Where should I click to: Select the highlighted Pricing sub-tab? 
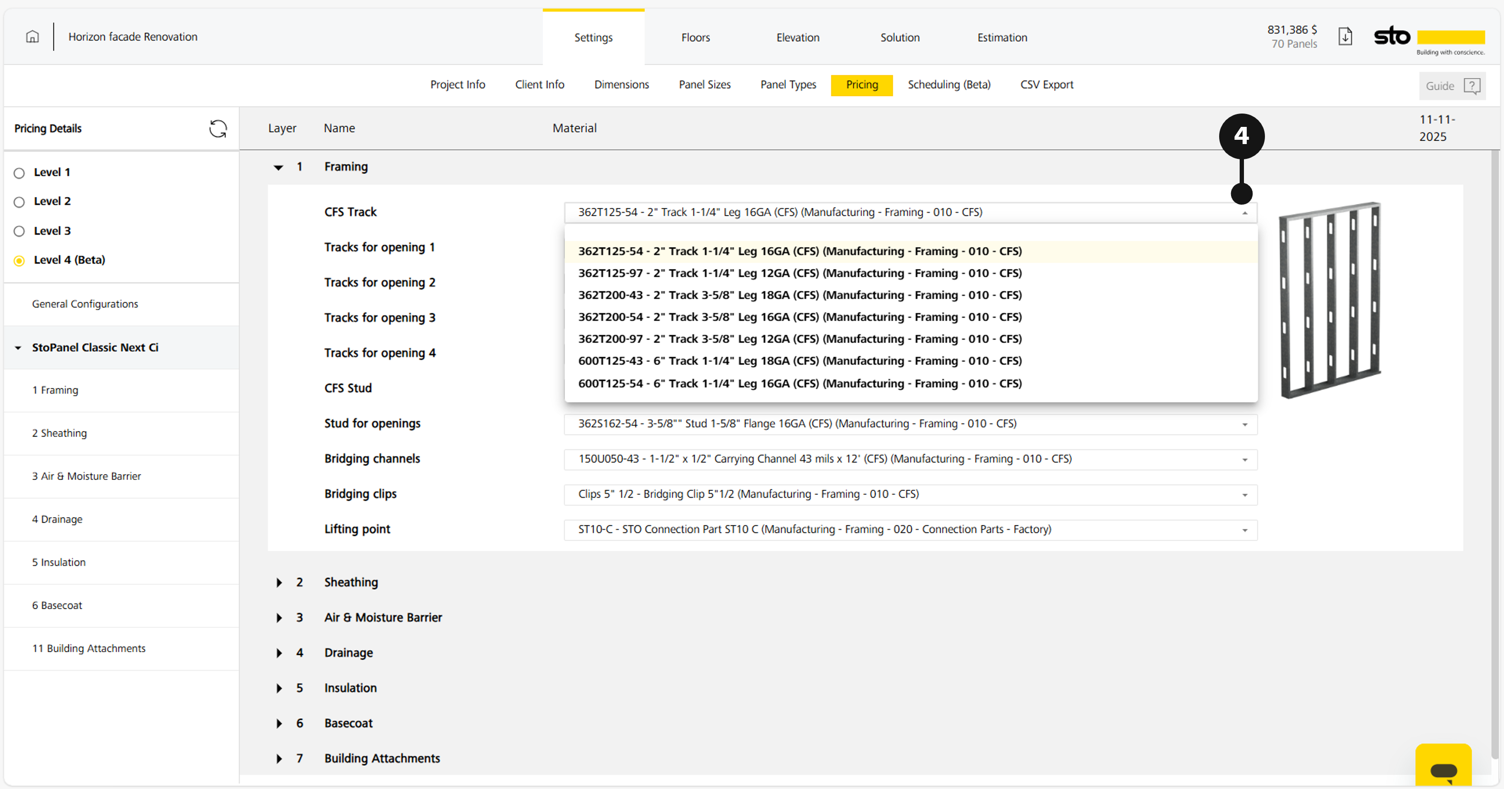click(x=862, y=85)
